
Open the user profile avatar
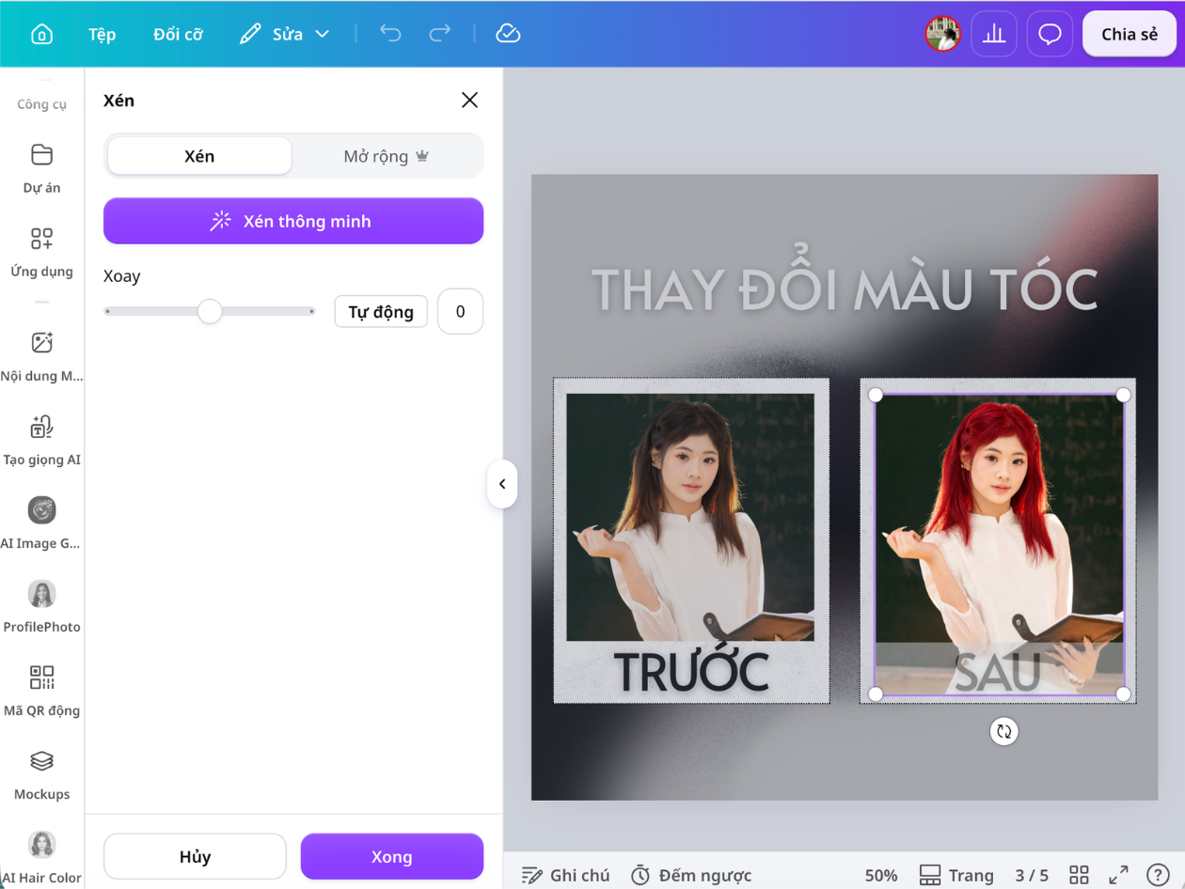coord(942,34)
